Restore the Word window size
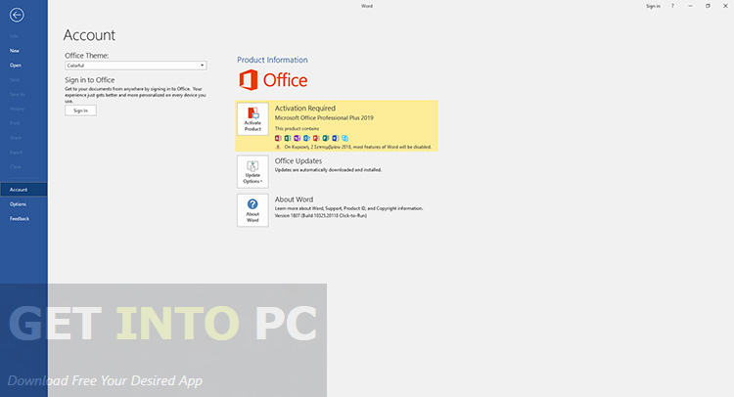This screenshot has width=734, height=397. [708, 6]
